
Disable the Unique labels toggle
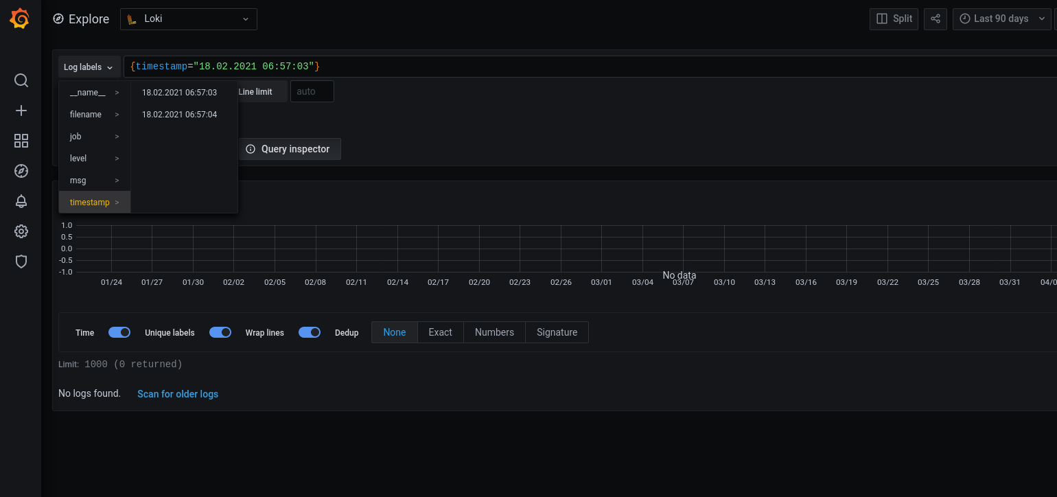point(220,332)
